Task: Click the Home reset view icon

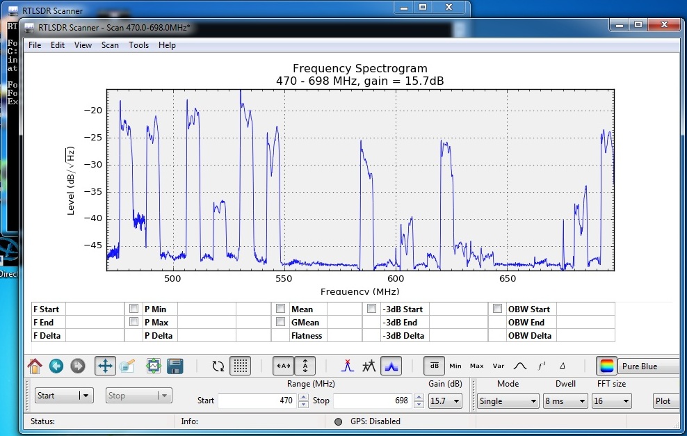Action: [x=34, y=366]
